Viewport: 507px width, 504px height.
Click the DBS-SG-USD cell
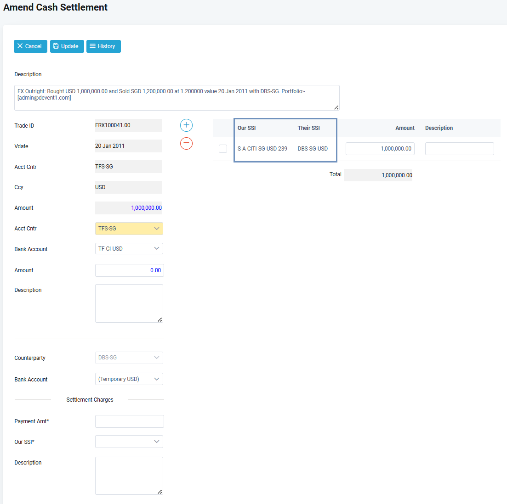coord(313,149)
